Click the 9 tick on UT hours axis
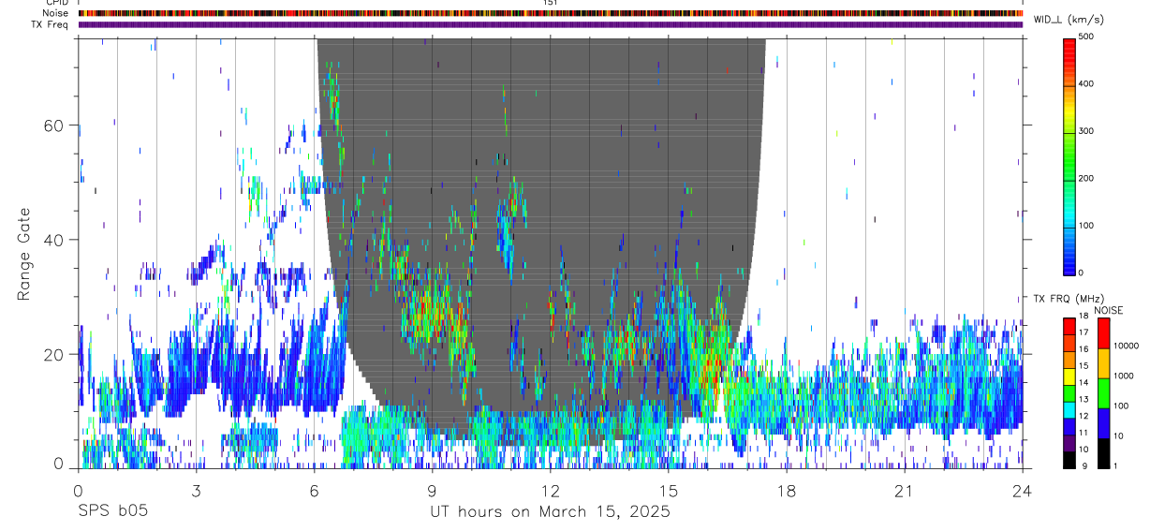Image resolution: width=1150 pixels, height=531 pixels. [x=432, y=491]
